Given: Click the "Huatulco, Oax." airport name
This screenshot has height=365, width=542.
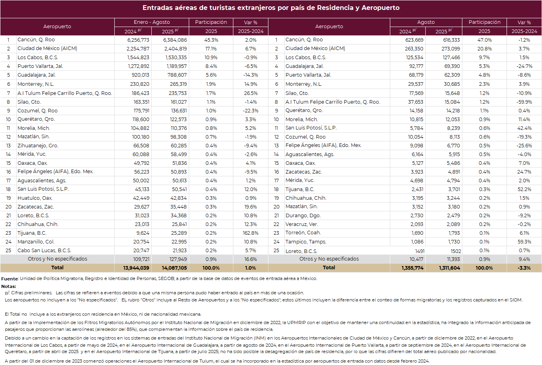Looking at the screenshot, I should 35,198.
